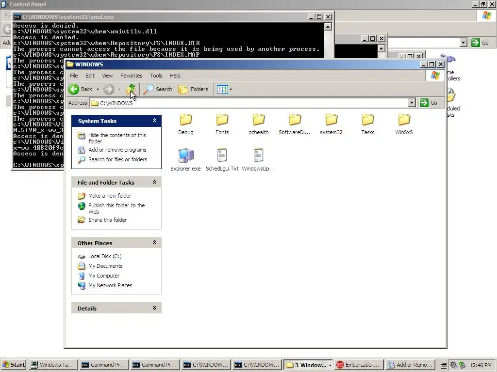Click the greyed Forward arrow button
497x372 pixels.
coord(109,89)
